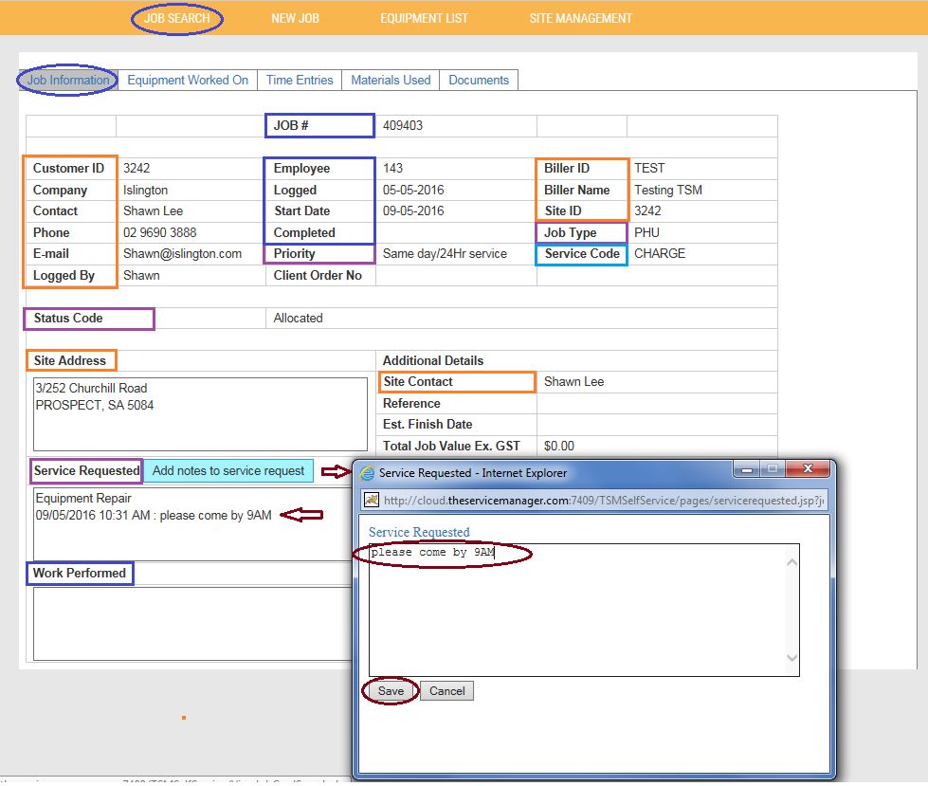Navigate to Site Management
Screen dimensions: 928x786
(x=580, y=18)
